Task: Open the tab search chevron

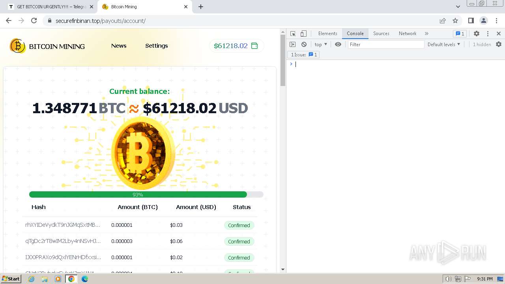Action: pyautogui.click(x=458, y=7)
